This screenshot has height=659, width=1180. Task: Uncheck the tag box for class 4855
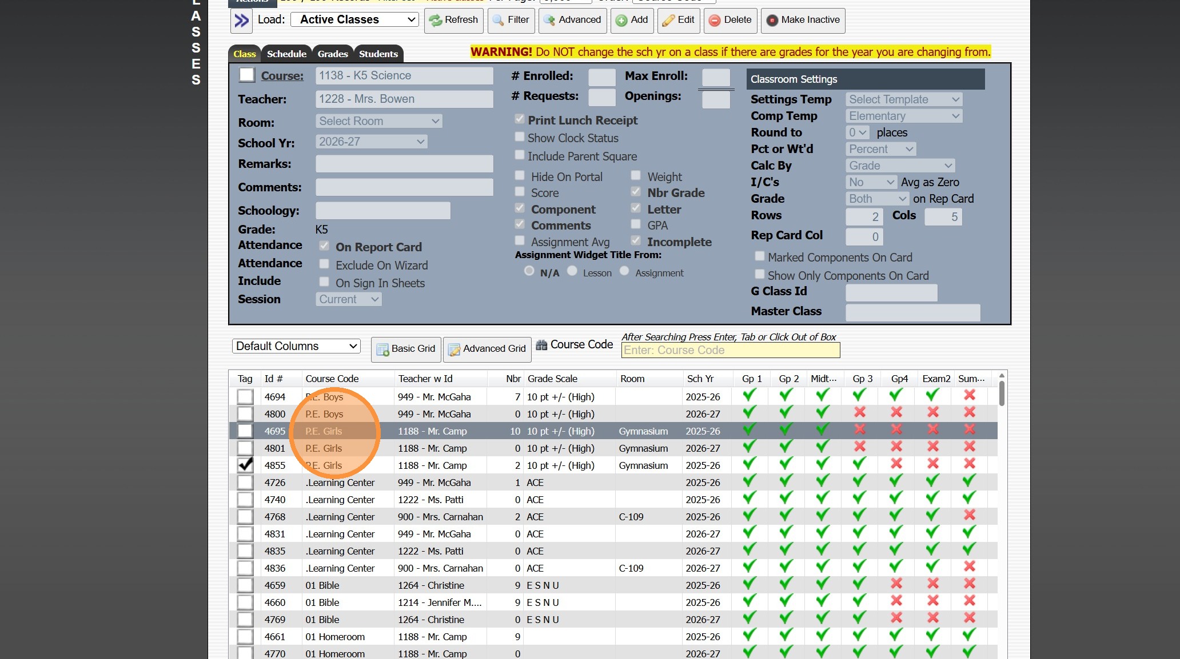[245, 465]
